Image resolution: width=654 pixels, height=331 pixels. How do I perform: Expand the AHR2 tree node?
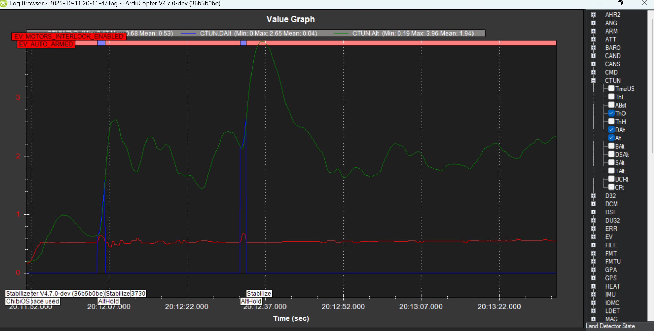[593, 15]
